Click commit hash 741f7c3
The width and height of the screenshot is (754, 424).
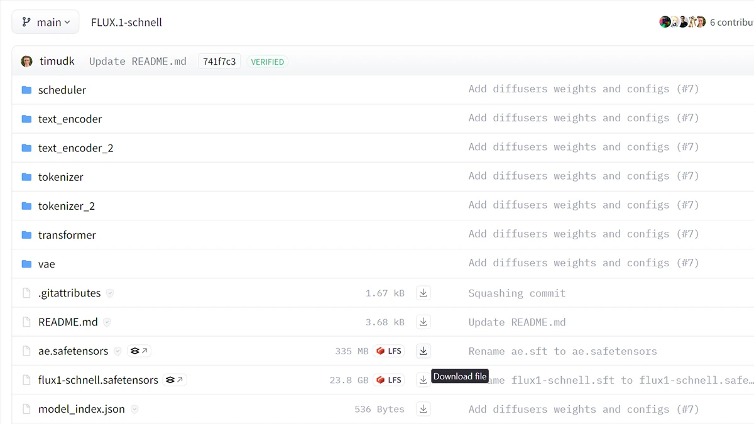219,61
